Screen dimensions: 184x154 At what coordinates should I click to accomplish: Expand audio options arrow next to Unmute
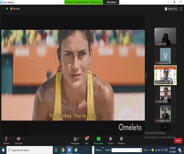pyautogui.click(x=10, y=139)
